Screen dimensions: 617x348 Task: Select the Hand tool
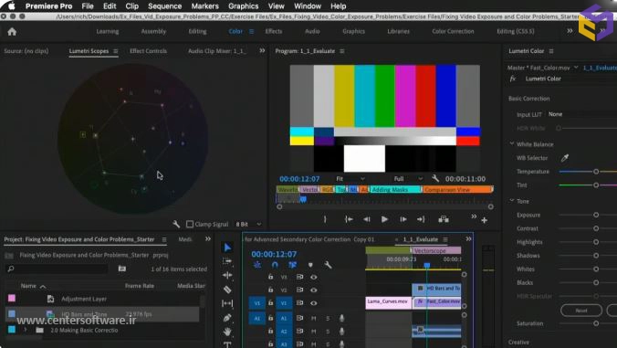click(x=227, y=332)
